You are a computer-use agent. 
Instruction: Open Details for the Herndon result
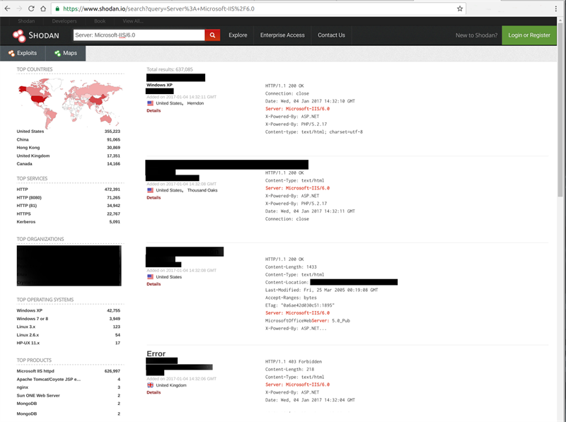point(154,110)
